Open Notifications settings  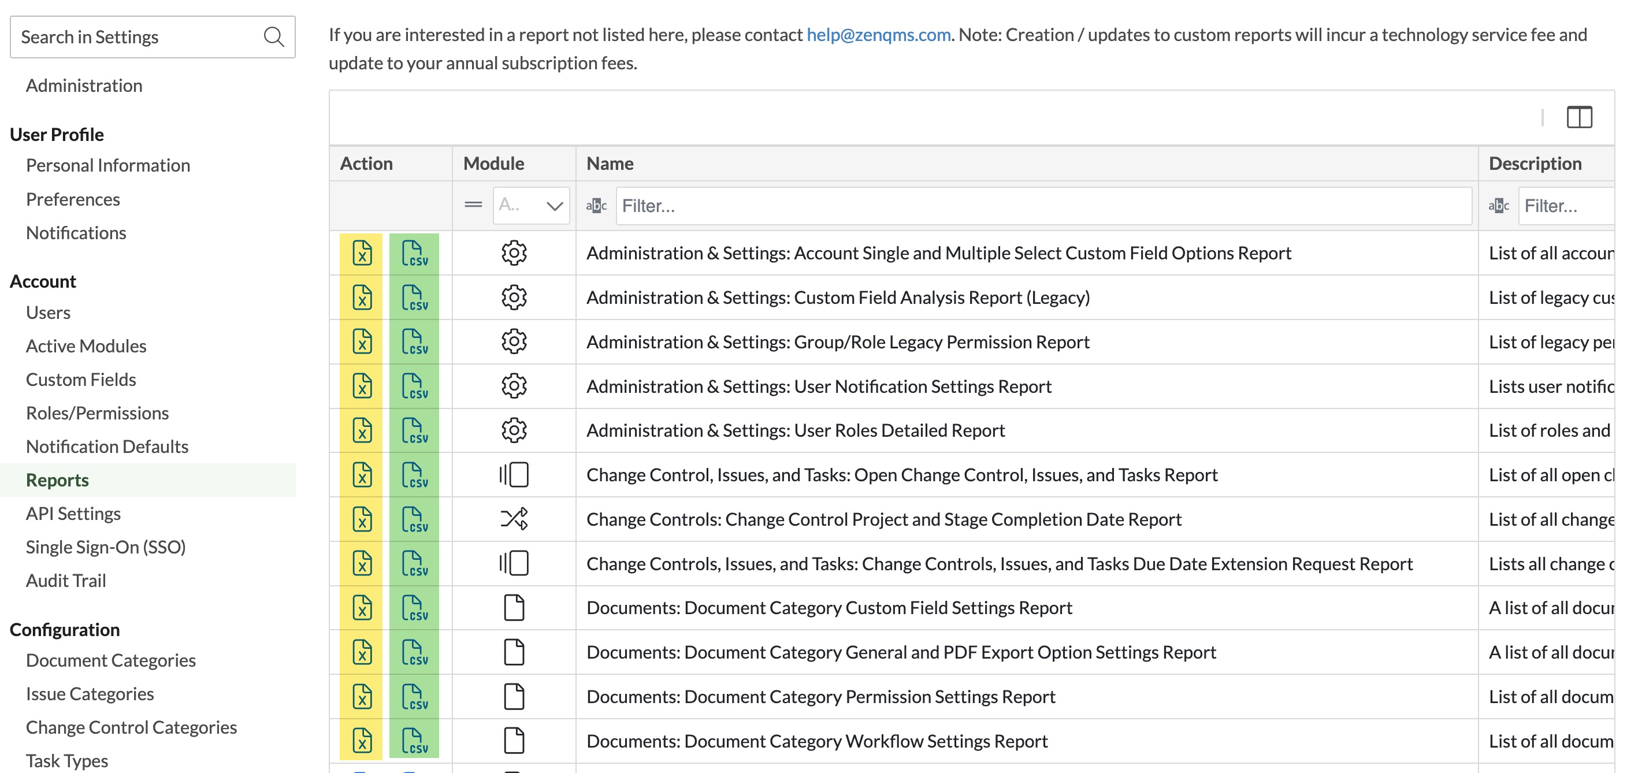(x=76, y=232)
